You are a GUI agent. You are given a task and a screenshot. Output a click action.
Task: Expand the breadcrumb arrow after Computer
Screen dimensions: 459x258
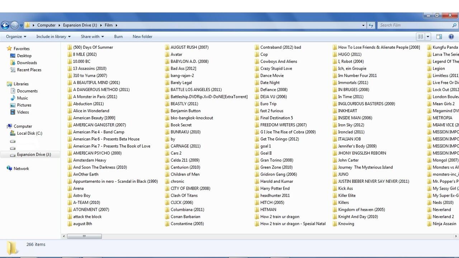(x=59, y=25)
